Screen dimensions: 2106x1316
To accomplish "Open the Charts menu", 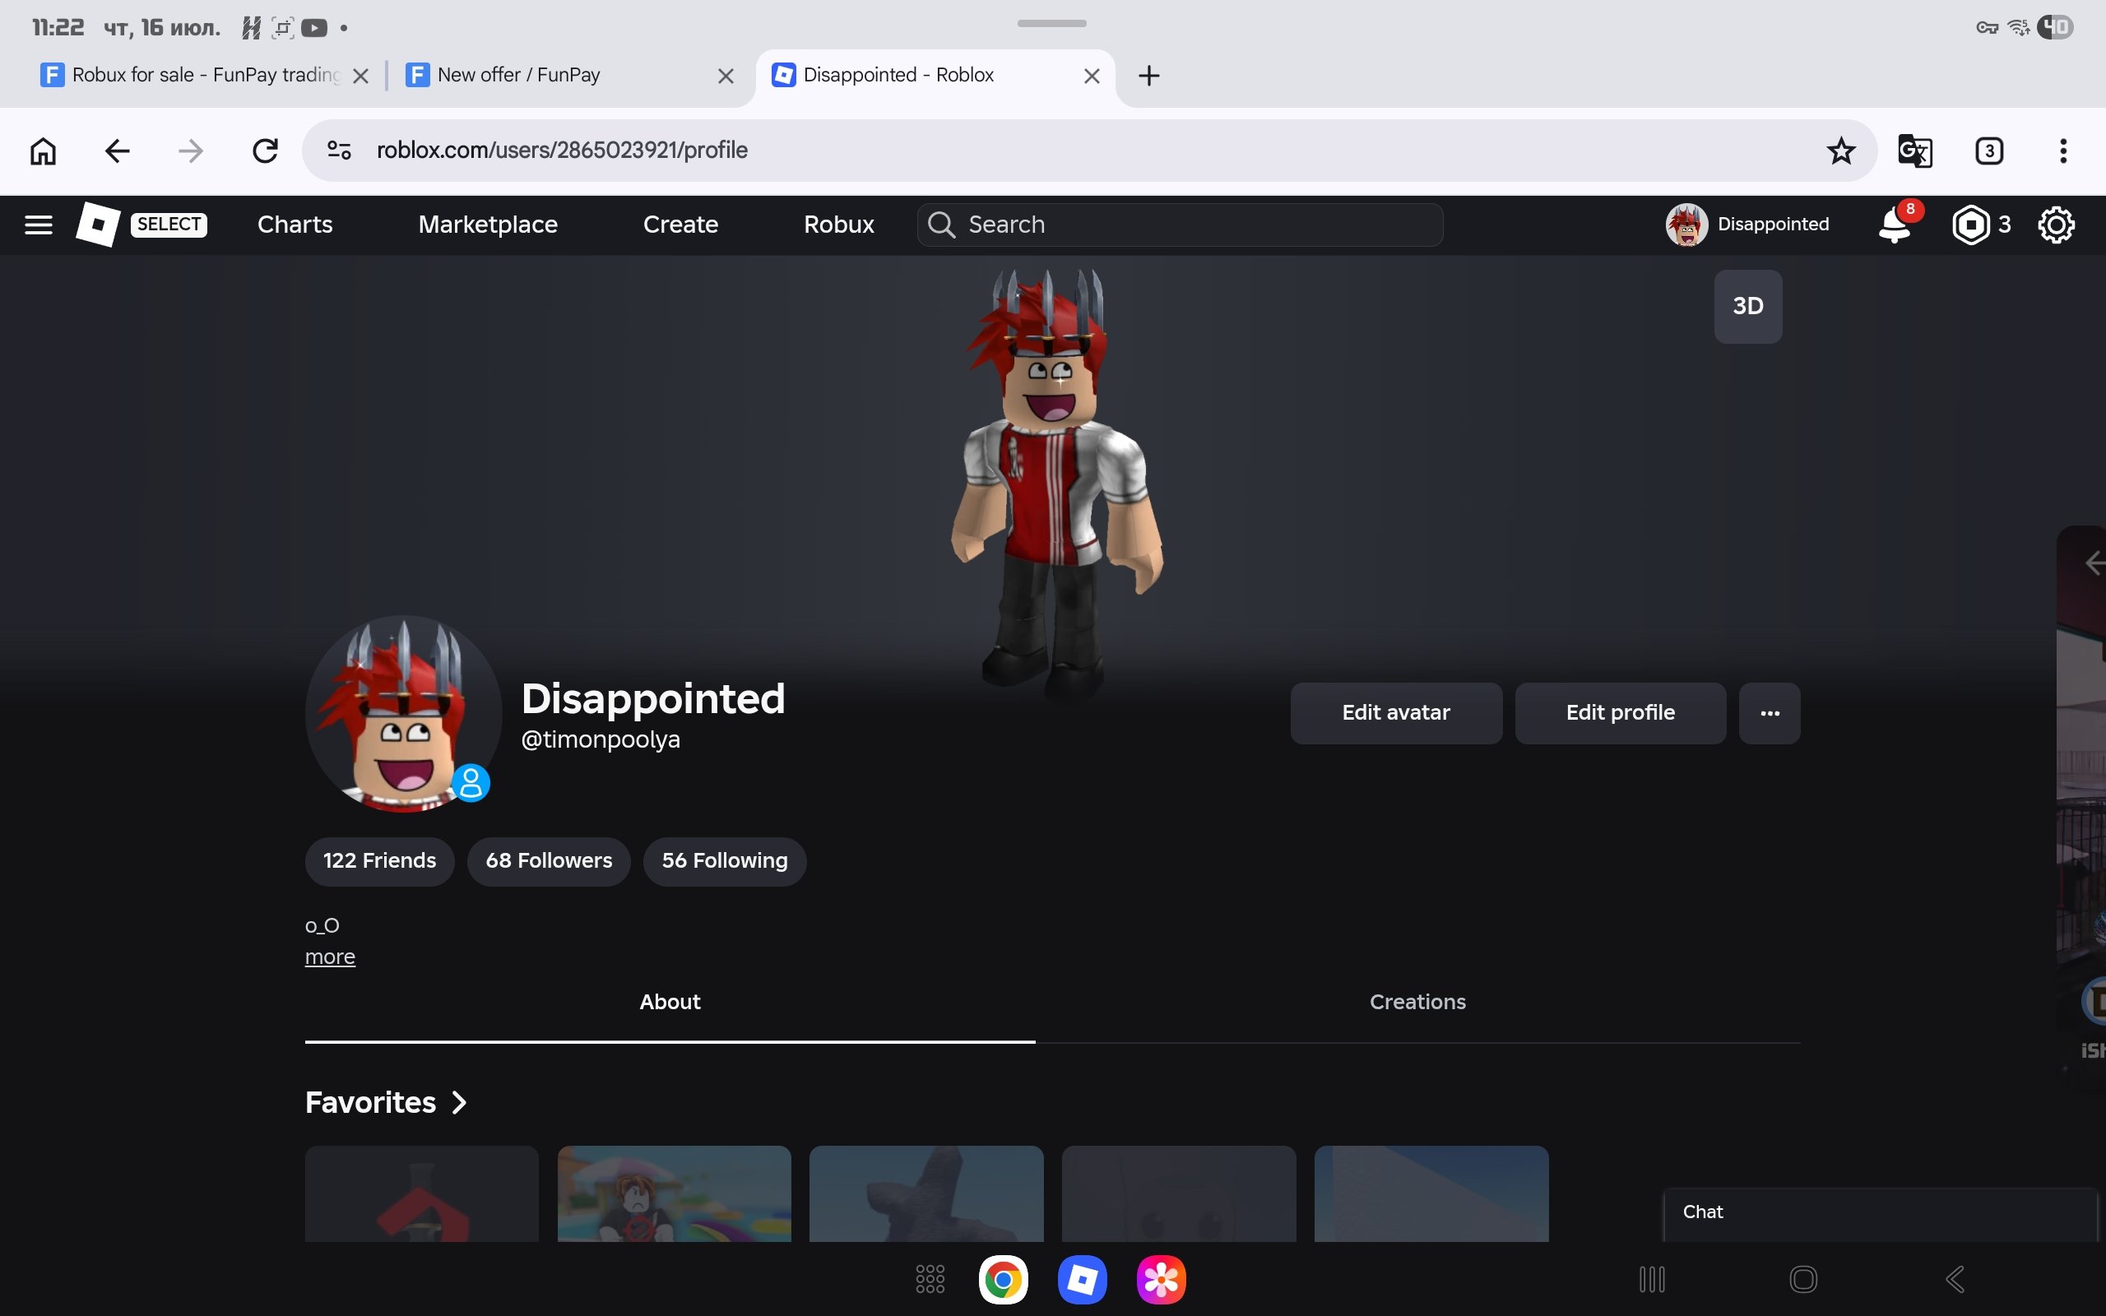I will click(295, 225).
